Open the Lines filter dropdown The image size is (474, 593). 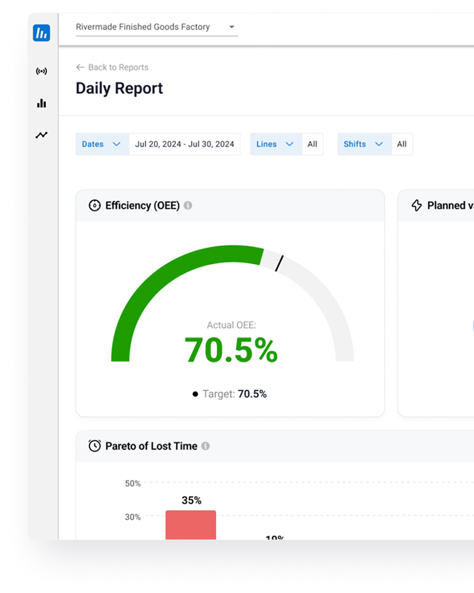tap(276, 144)
